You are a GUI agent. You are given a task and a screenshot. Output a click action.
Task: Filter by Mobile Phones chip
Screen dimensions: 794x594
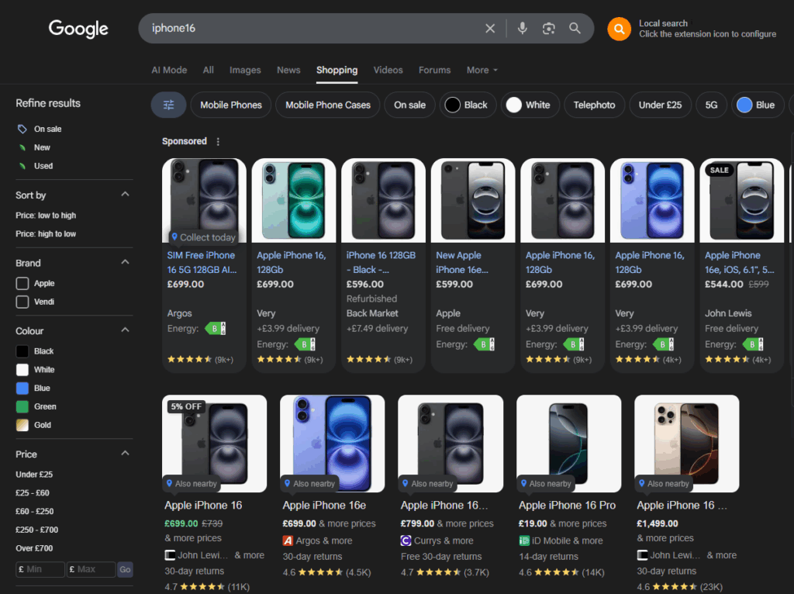(231, 105)
